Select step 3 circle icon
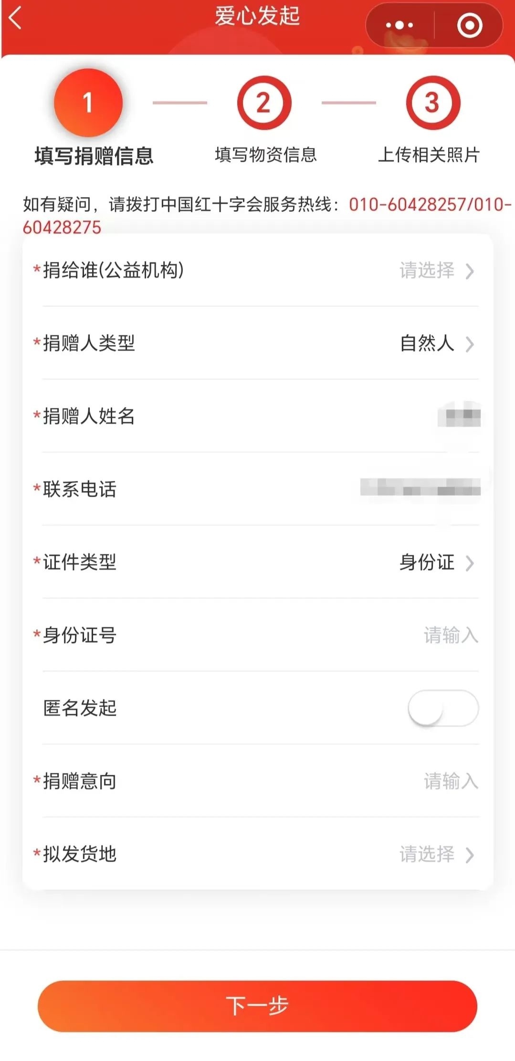Image resolution: width=515 pixels, height=1061 pixels. (432, 103)
